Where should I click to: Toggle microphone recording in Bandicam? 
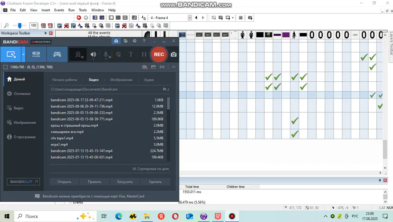[x=106, y=55]
